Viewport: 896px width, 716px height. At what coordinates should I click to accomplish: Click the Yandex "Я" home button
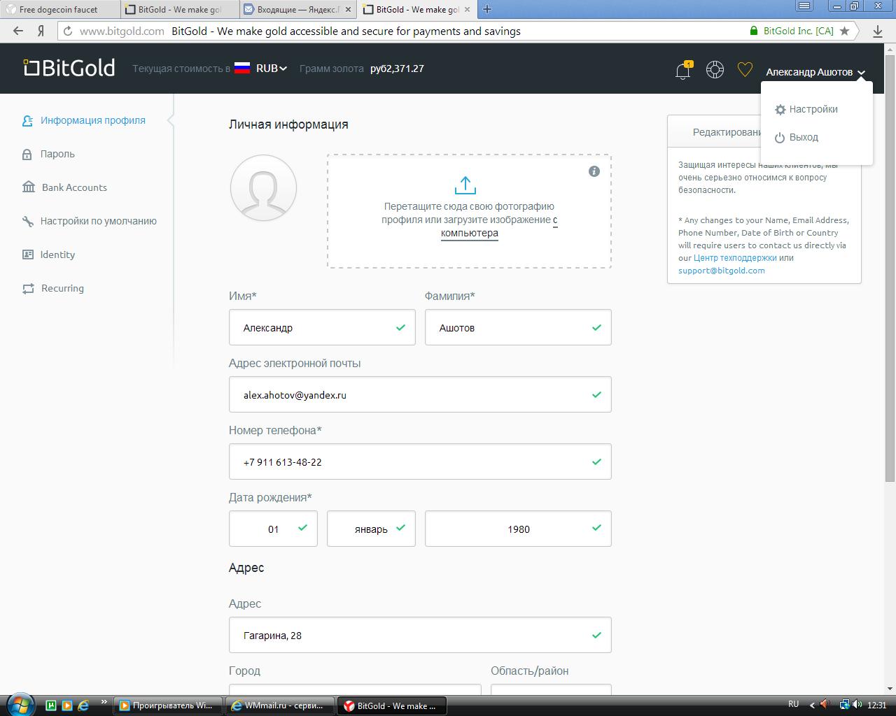click(x=41, y=31)
